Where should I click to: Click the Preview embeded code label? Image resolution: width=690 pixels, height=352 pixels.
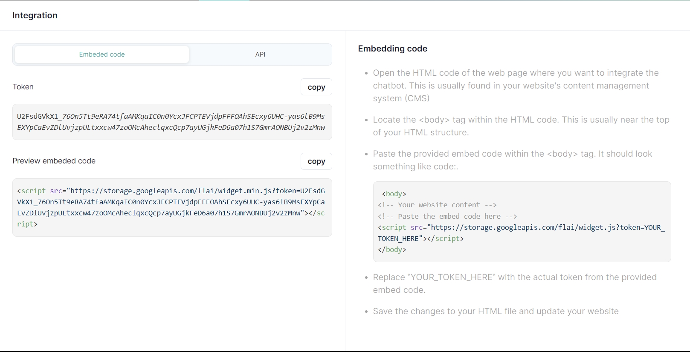[x=54, y=161]
